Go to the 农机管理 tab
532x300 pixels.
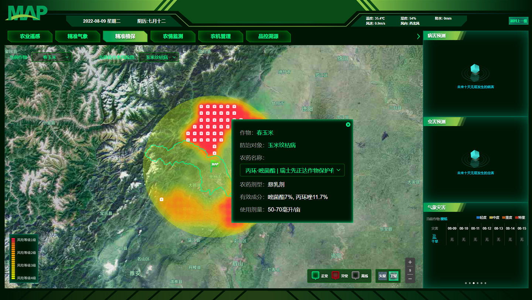[221, 36]
